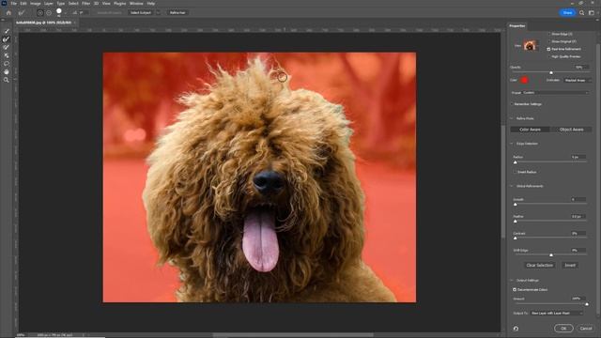Click the Refine Hair button
Image resolution: width=601 pixels, height=338 pixels.
(177, 12)
